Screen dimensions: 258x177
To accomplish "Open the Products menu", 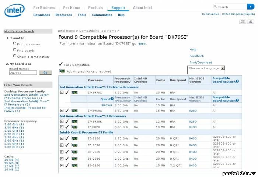I will tap(96, 8).
